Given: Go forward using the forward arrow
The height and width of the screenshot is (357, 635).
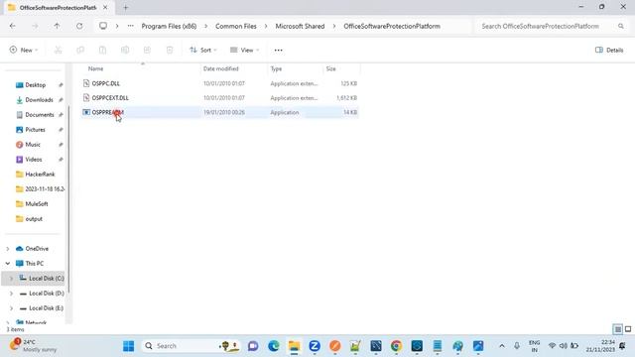Looking at the screenshot, I should pyautogui.click(x=35, y=26).
